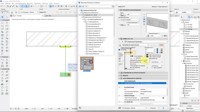200x112 pixels.
Task: Click the Относительный option below preview
Action: [154, 33]
